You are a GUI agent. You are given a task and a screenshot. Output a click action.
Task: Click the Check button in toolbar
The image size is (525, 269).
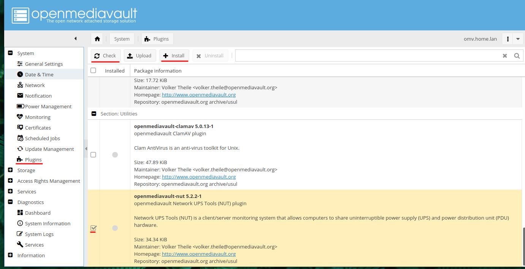(106, 55)
